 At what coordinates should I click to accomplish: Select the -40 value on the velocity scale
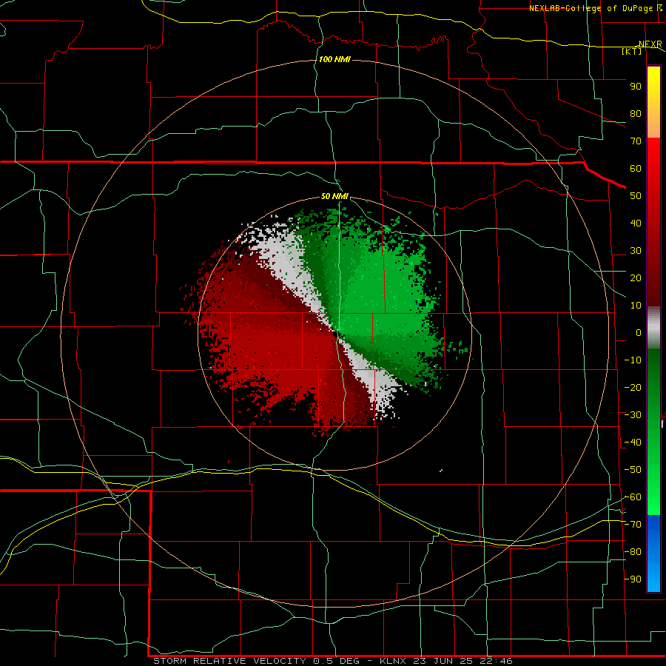coord(633,443)
